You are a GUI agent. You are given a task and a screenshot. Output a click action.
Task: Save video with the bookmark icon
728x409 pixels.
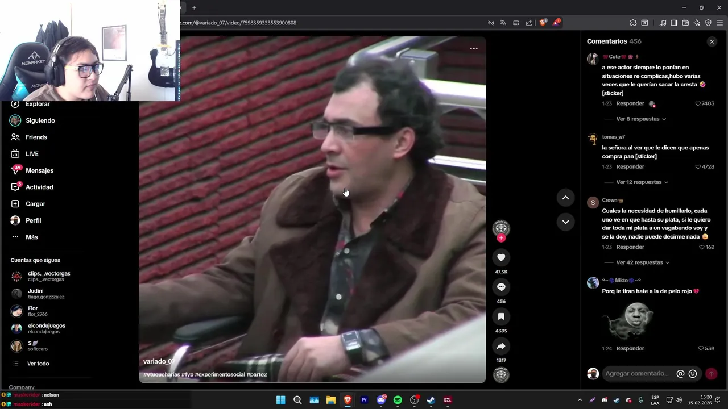tap(501, 316)
